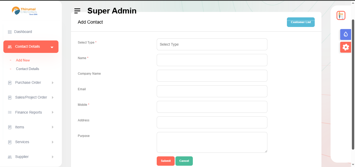This screenshot has width=355, height=167.
Task: Click the Thirumal Enterprises logo
Action: pos(25,11)
